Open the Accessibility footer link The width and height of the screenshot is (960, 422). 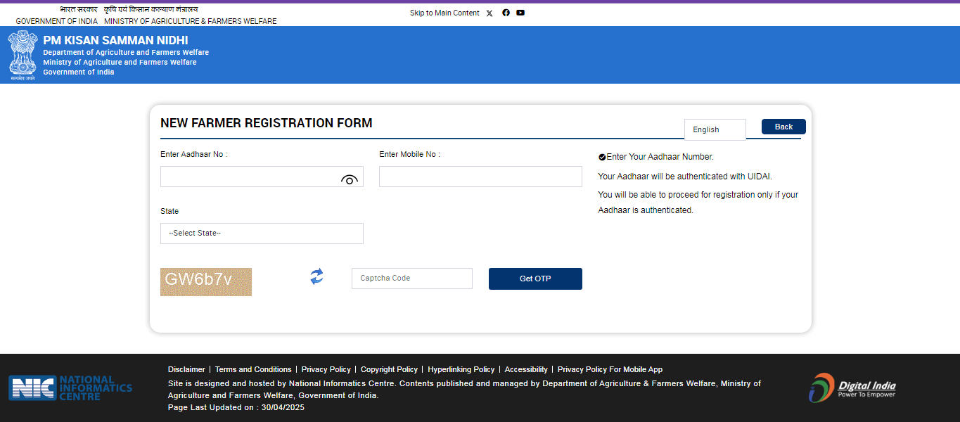(x=526, y=369)
